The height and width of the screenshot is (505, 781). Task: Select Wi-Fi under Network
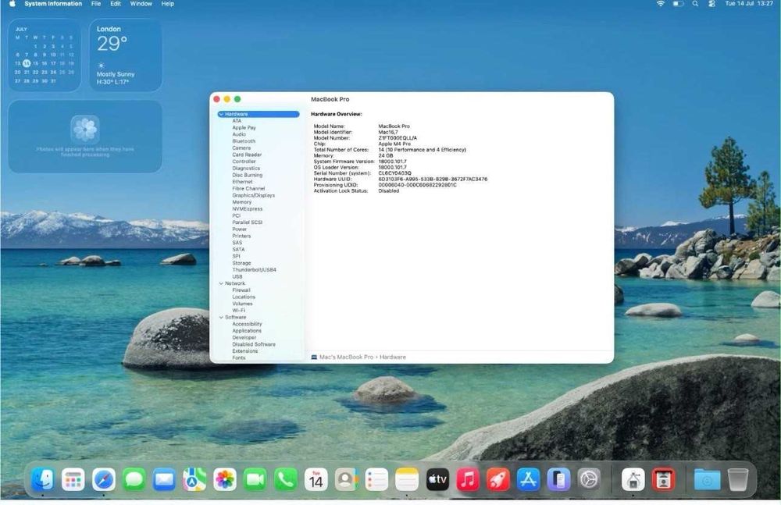[238, 311]
